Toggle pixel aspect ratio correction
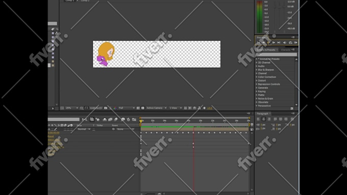The width and height of the screenshot is (347, 195). pyautogui.click(x=185, y=108)
